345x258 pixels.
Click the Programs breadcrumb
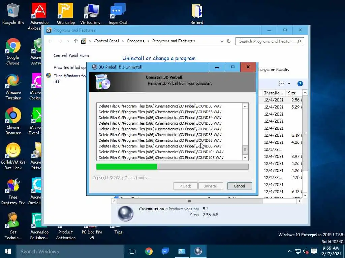click(135, 41)
